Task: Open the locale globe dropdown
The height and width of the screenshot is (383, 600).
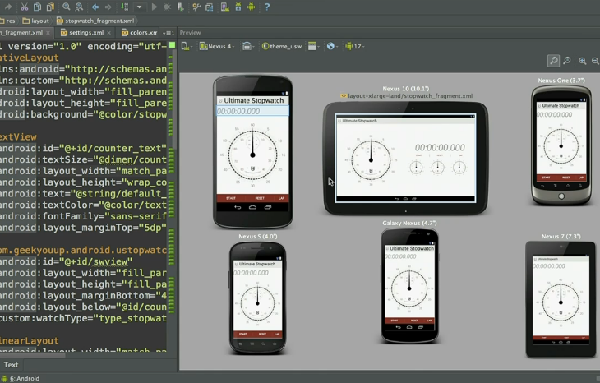Action: 332,46
